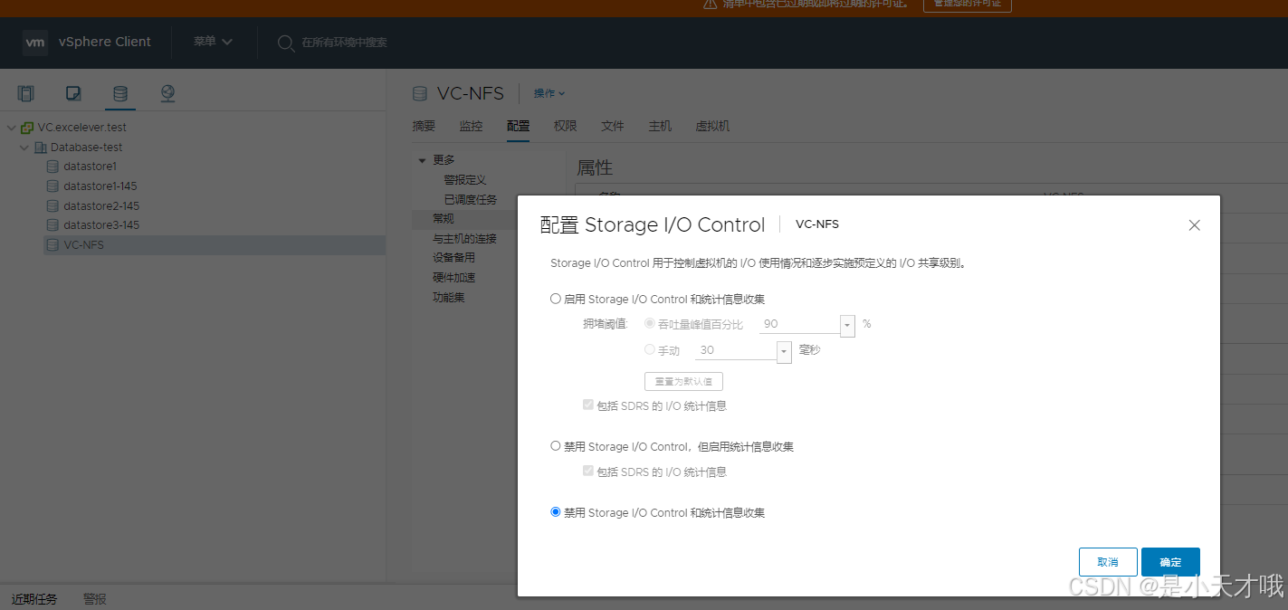Click the global search field
1288x610 pixels.
pos(344,43)
